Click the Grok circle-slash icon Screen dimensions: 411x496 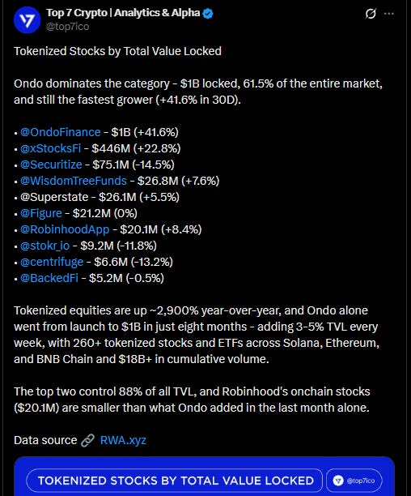tap(371, 14)
